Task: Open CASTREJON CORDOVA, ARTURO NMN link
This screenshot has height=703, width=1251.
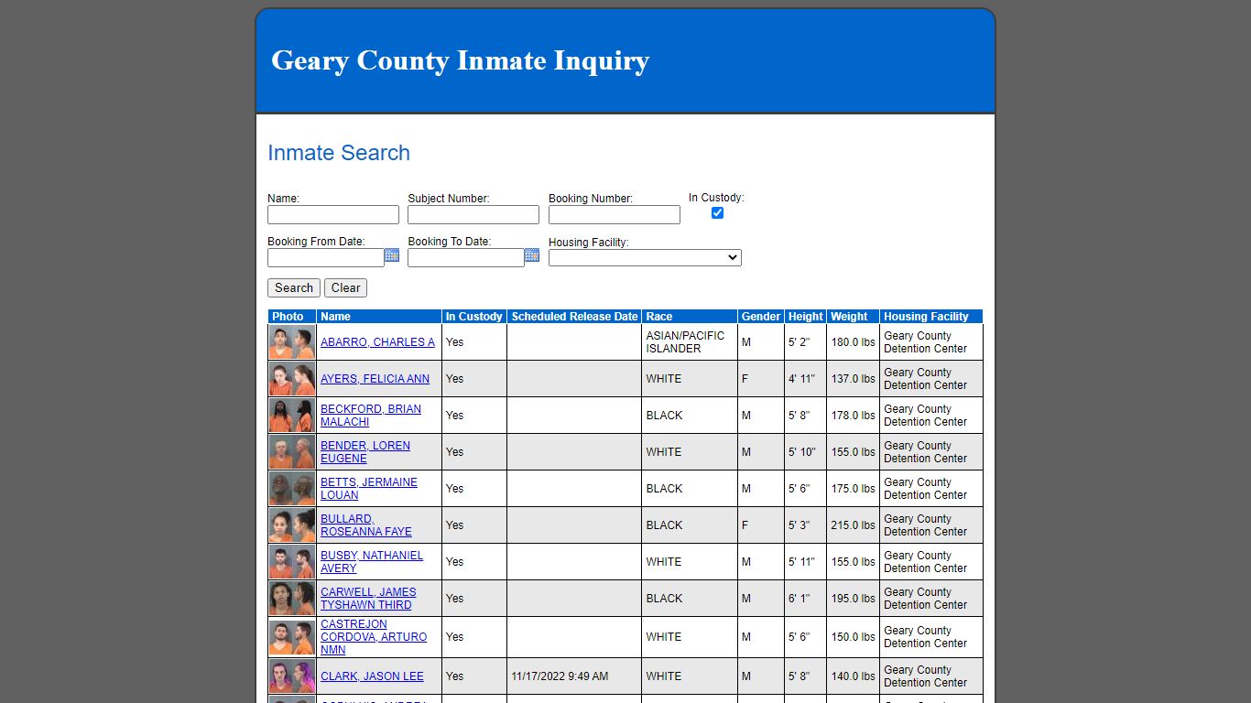Action: (374, 637)
